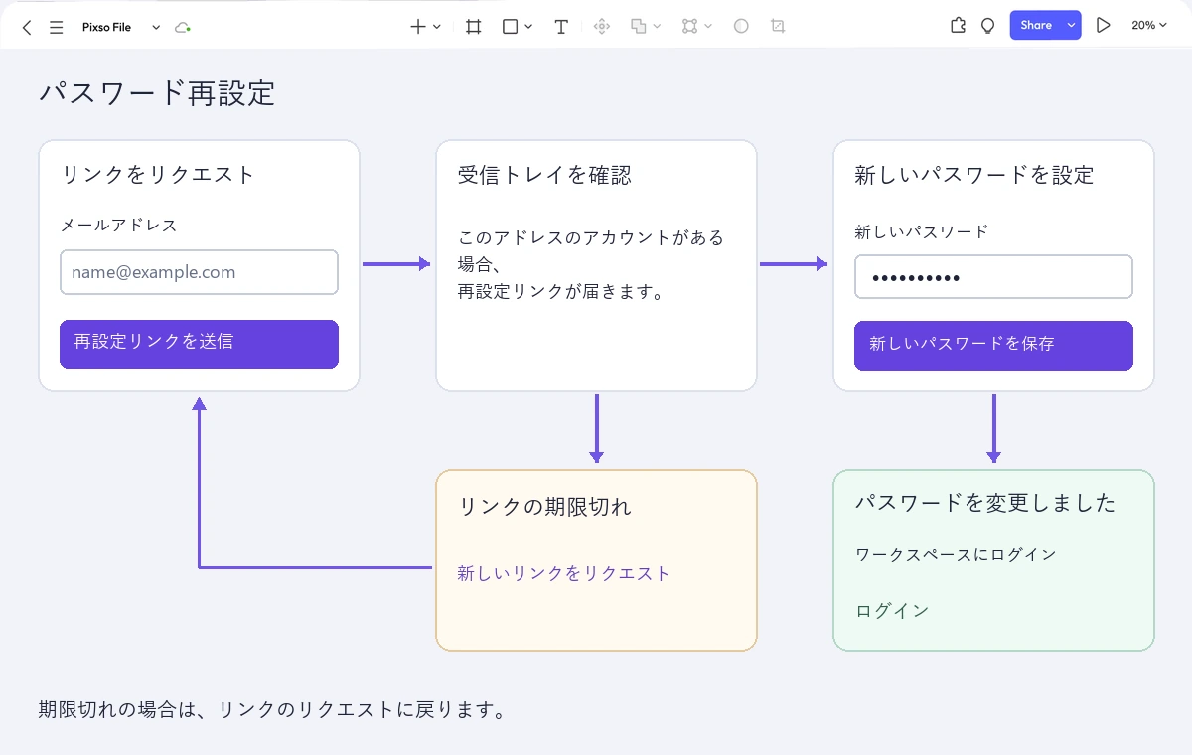
Task: Expand the Share button dropdown arrow
Action: tap(1071, 26)
